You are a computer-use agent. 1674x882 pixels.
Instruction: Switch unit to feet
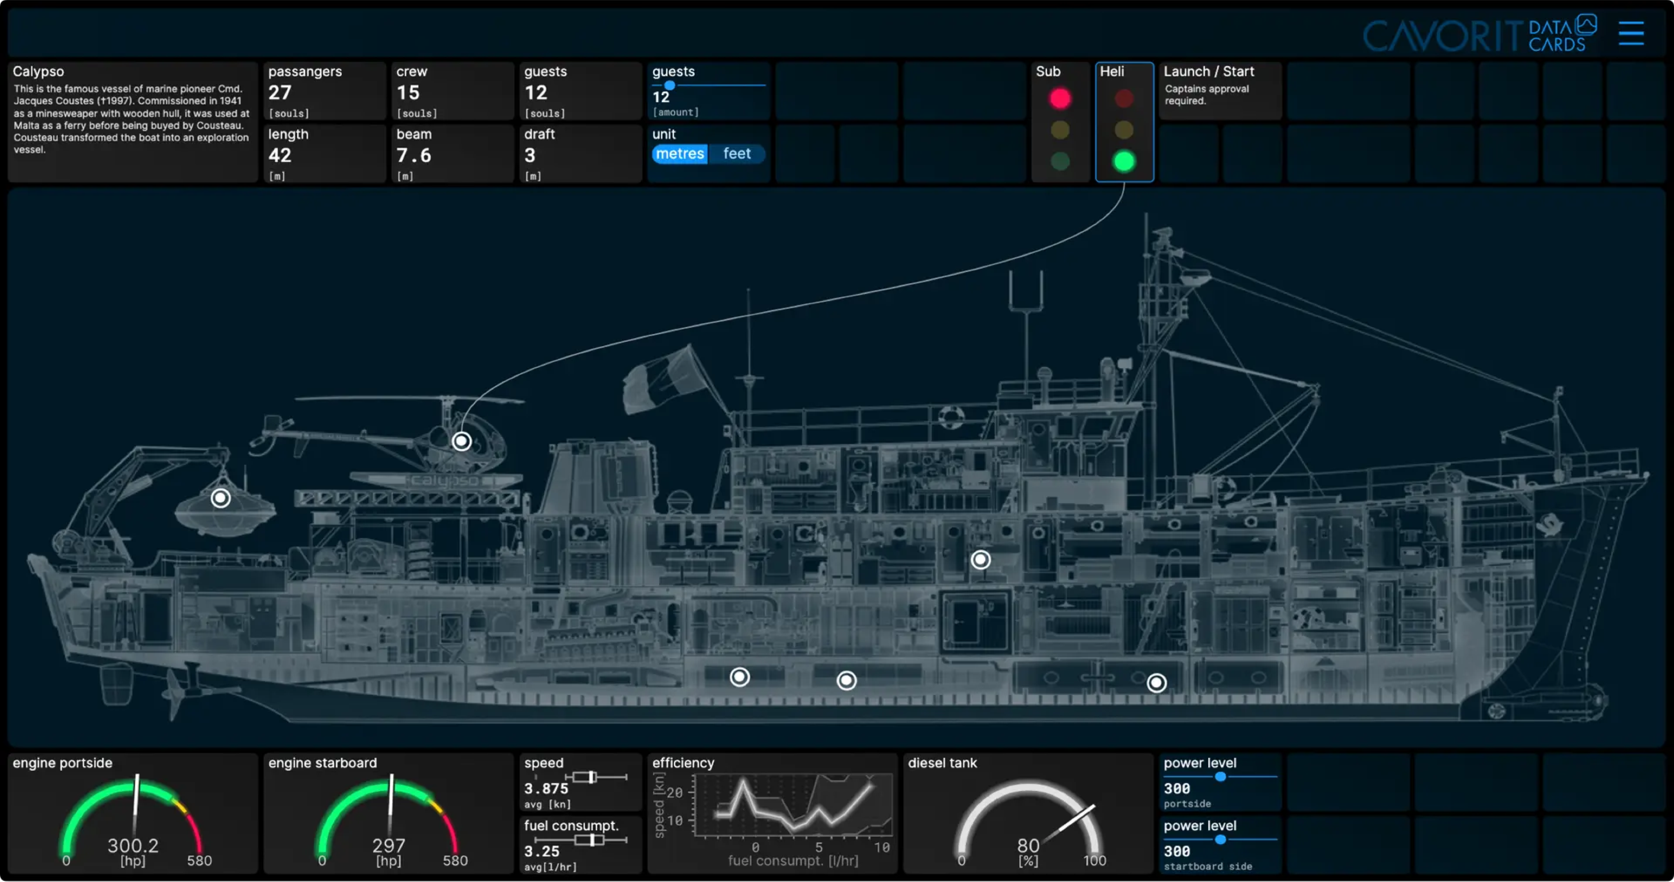pos(736,154)
